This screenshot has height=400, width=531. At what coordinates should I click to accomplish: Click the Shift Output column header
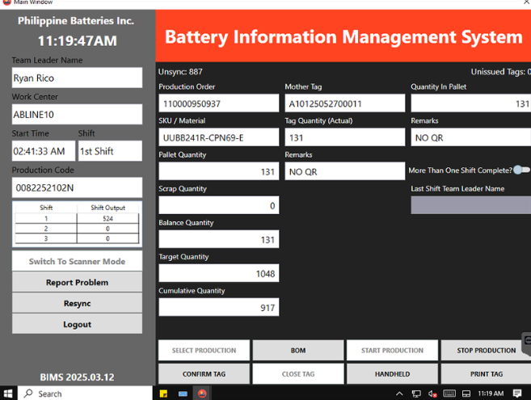pos(107,208)
